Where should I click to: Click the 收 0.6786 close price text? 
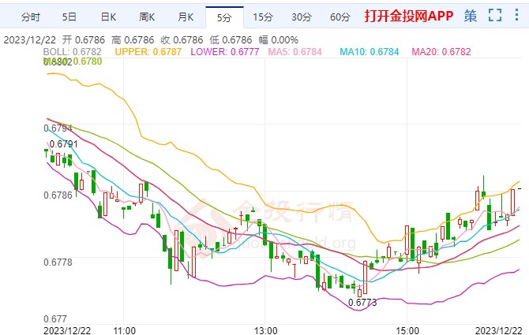[x=182, y=40]
